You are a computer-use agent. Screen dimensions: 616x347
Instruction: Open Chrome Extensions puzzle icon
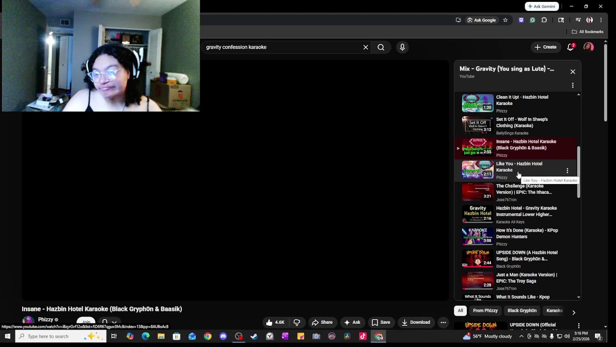click(544, 20)
